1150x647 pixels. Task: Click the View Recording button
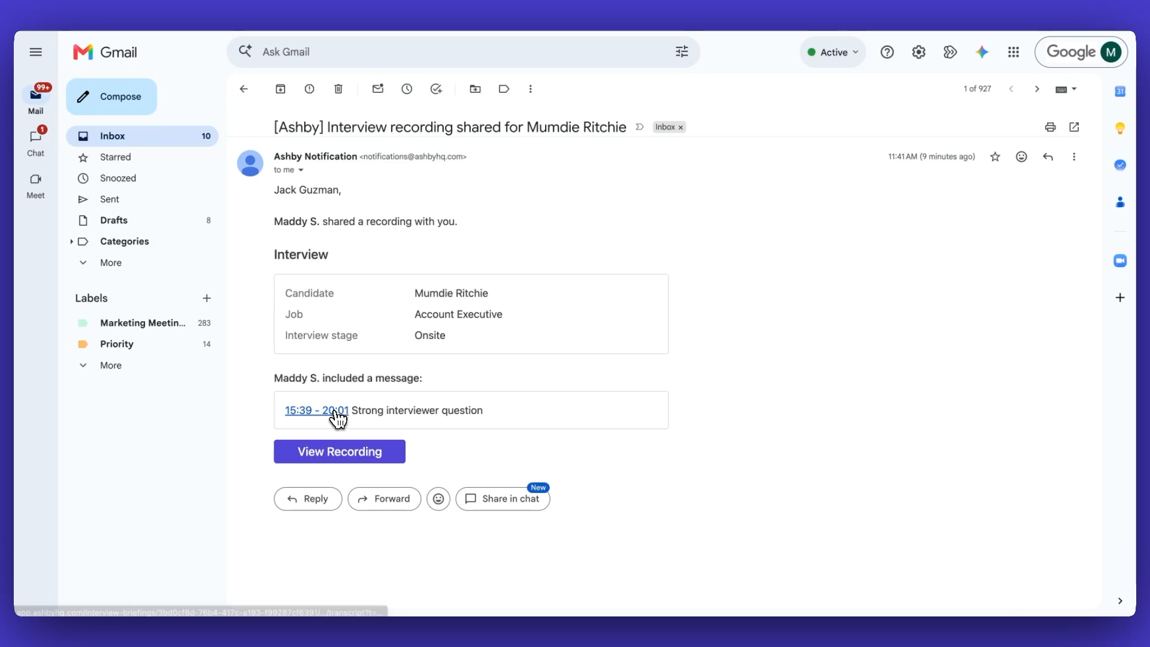click(340, 452)
